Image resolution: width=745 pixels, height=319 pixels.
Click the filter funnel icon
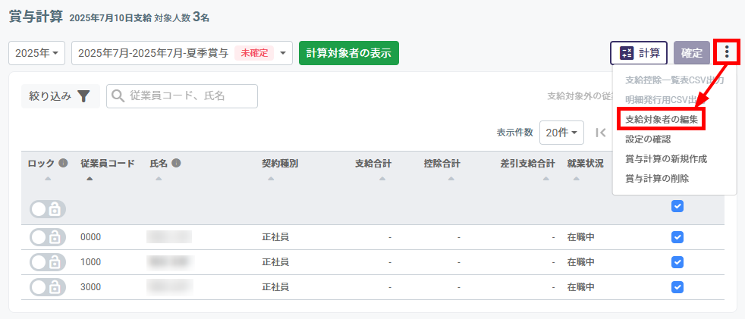click(x=83, y=96)
